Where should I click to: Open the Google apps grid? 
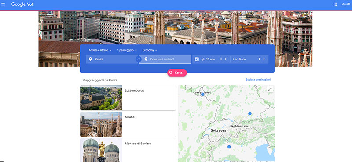335,4
